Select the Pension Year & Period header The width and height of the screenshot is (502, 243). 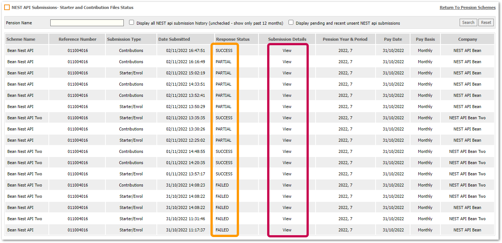coord(345,39)
